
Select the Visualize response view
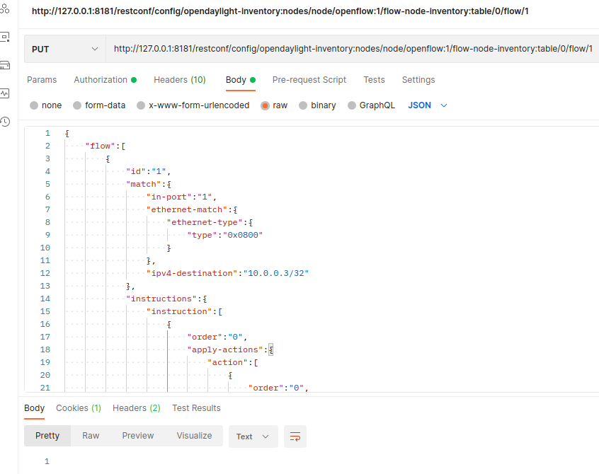(194, 436)
